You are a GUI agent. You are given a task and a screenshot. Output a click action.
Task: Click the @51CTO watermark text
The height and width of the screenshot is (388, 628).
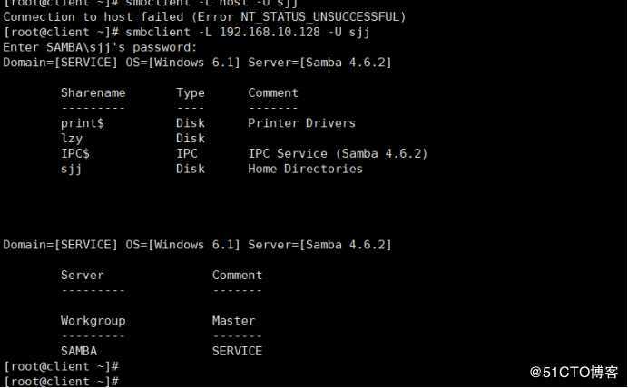[x=574, y=372]
